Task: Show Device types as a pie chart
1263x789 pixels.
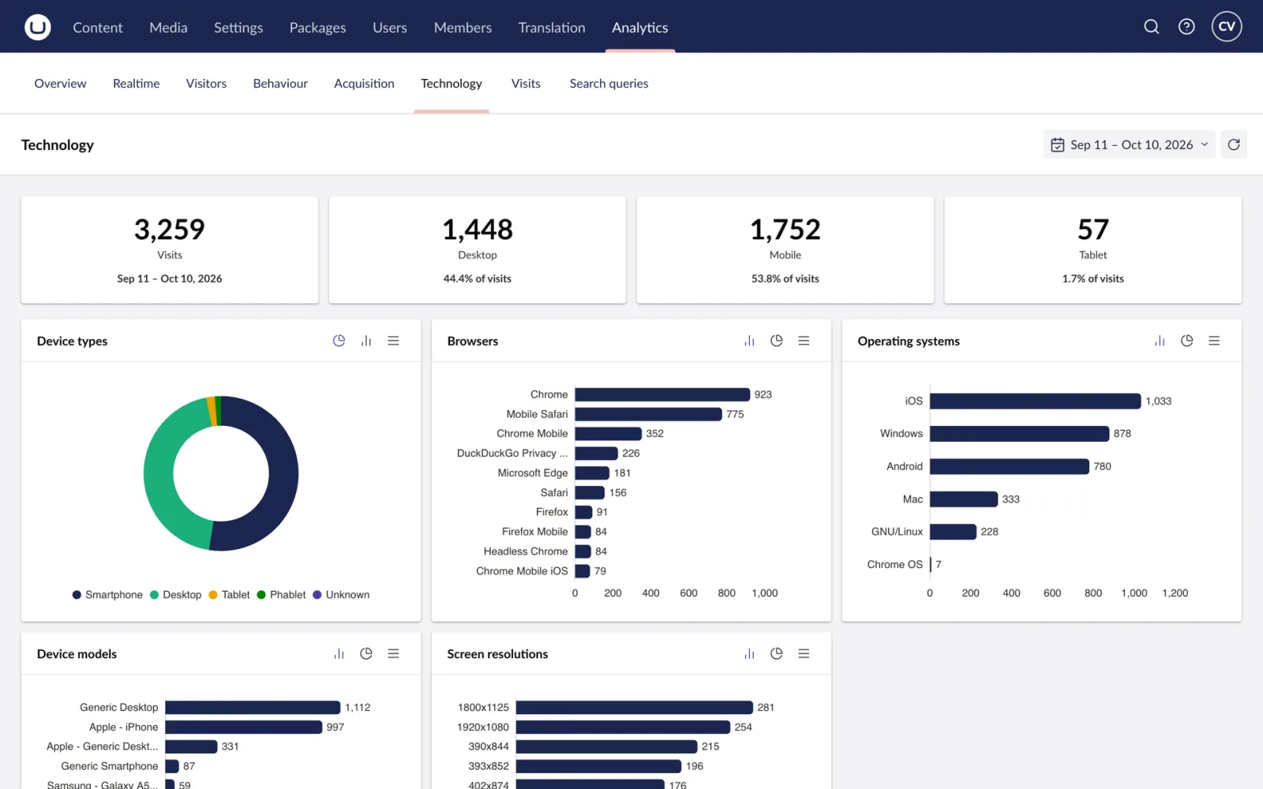Action: 339,341
